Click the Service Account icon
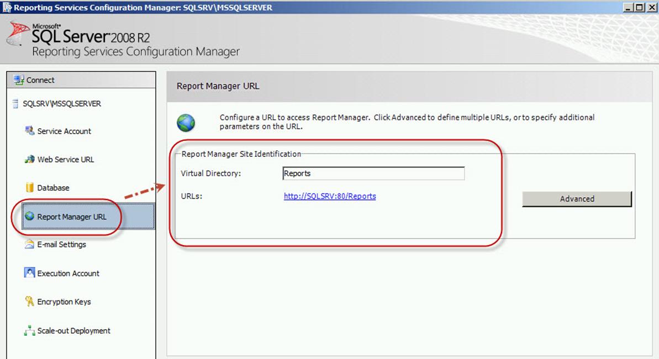 (29, 131)
